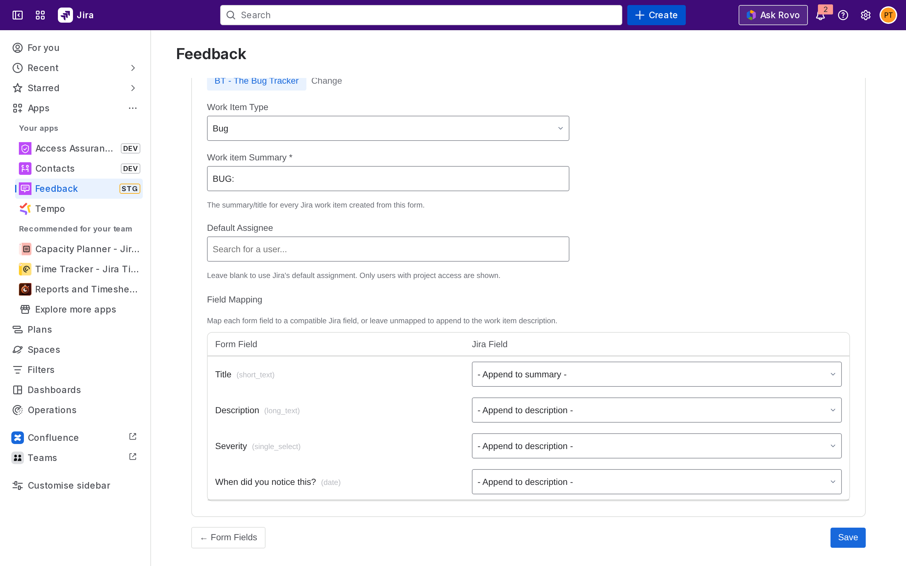
Task: Click the Default Assignee search field
Action: pos(388,249)
